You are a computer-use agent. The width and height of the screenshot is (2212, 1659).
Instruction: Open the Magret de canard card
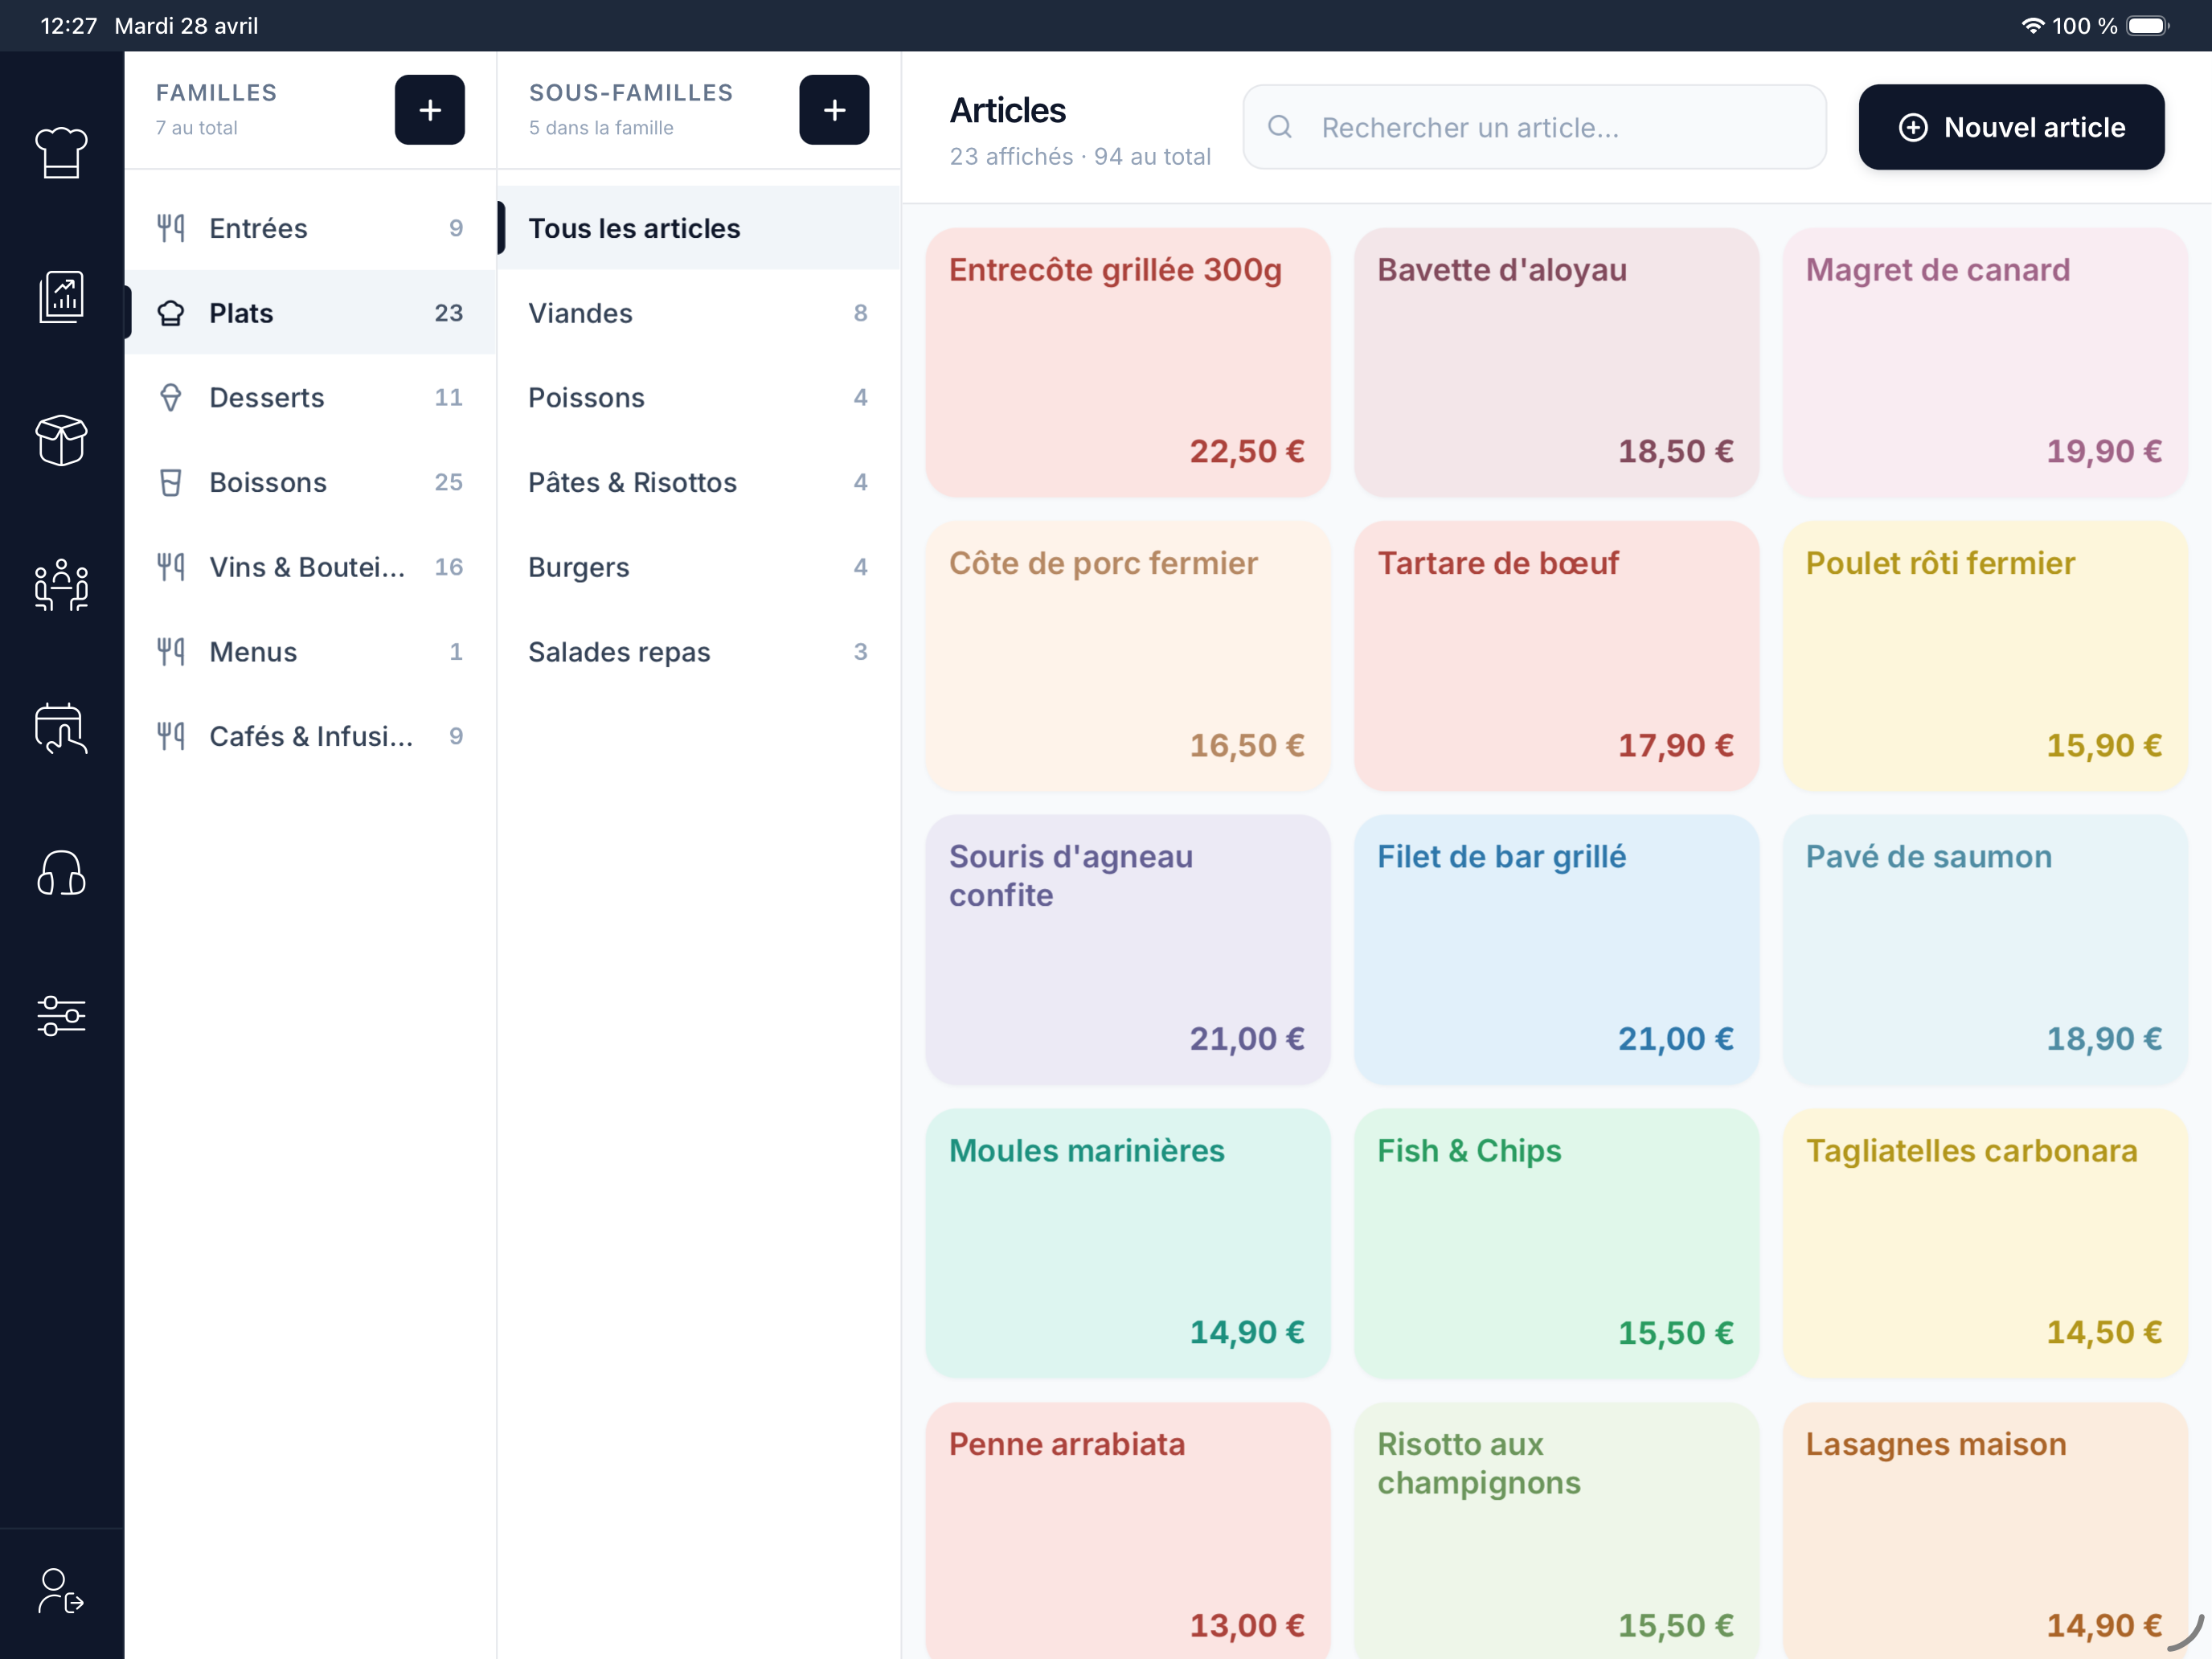pos(1985,362)
